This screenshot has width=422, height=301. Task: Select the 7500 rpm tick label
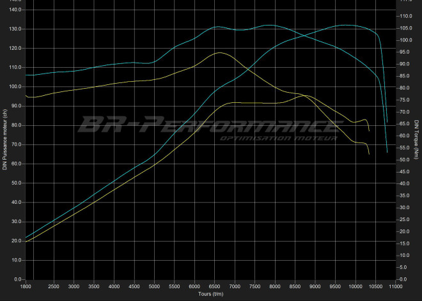click(255, 286)
